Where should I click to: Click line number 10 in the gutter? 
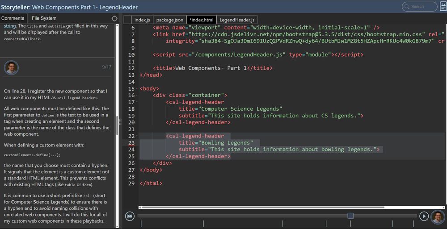(131, 55)
